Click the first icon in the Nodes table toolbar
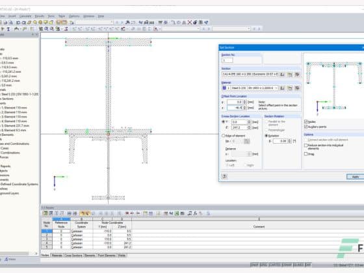 click(45, 213)
